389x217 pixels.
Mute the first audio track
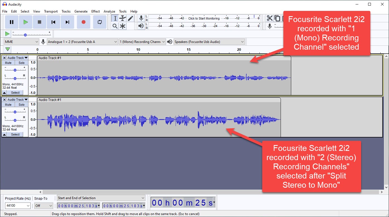coord(8,63)
